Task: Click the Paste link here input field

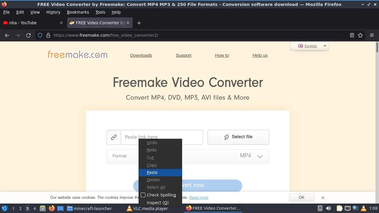Action: click(x=162, y=137)
